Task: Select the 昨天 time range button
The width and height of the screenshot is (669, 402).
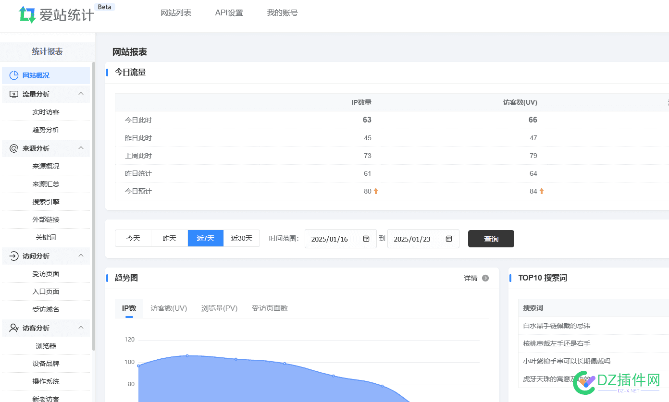Action: click(169, 238)
